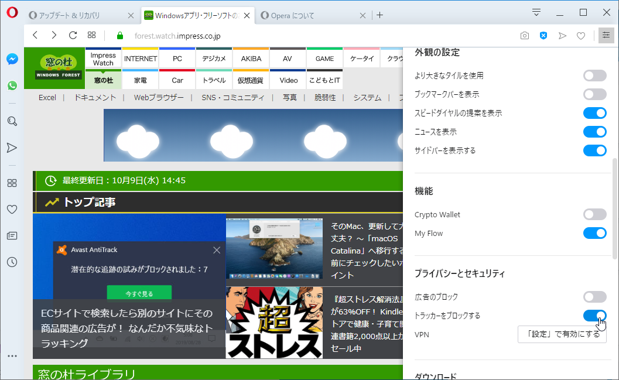The height and width of the screenshot is (380, 619).
Task: Open Messenger in the sidebar
Action: pos(12,59)
